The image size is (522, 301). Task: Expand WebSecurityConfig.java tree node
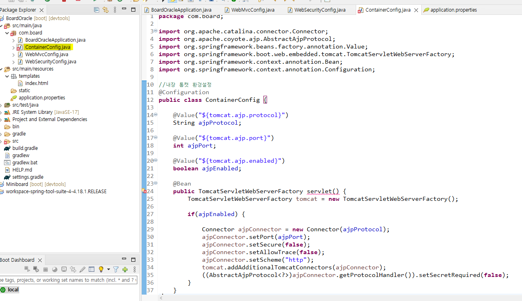click(x=14, y=62)
